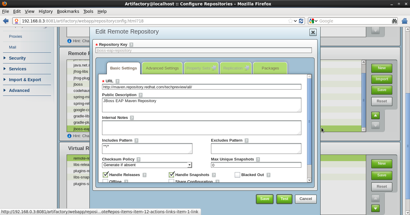This screenshot has width=410, height=215.
Task: Click the Cancel button
Action: pos(306,199)
